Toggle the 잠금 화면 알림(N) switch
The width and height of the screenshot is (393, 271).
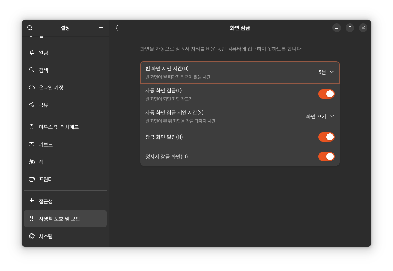[326, 137]
